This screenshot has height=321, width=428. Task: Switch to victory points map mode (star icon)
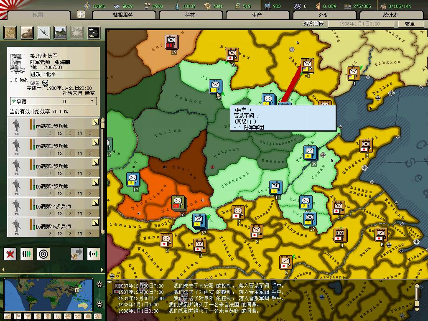coord(97,317)
